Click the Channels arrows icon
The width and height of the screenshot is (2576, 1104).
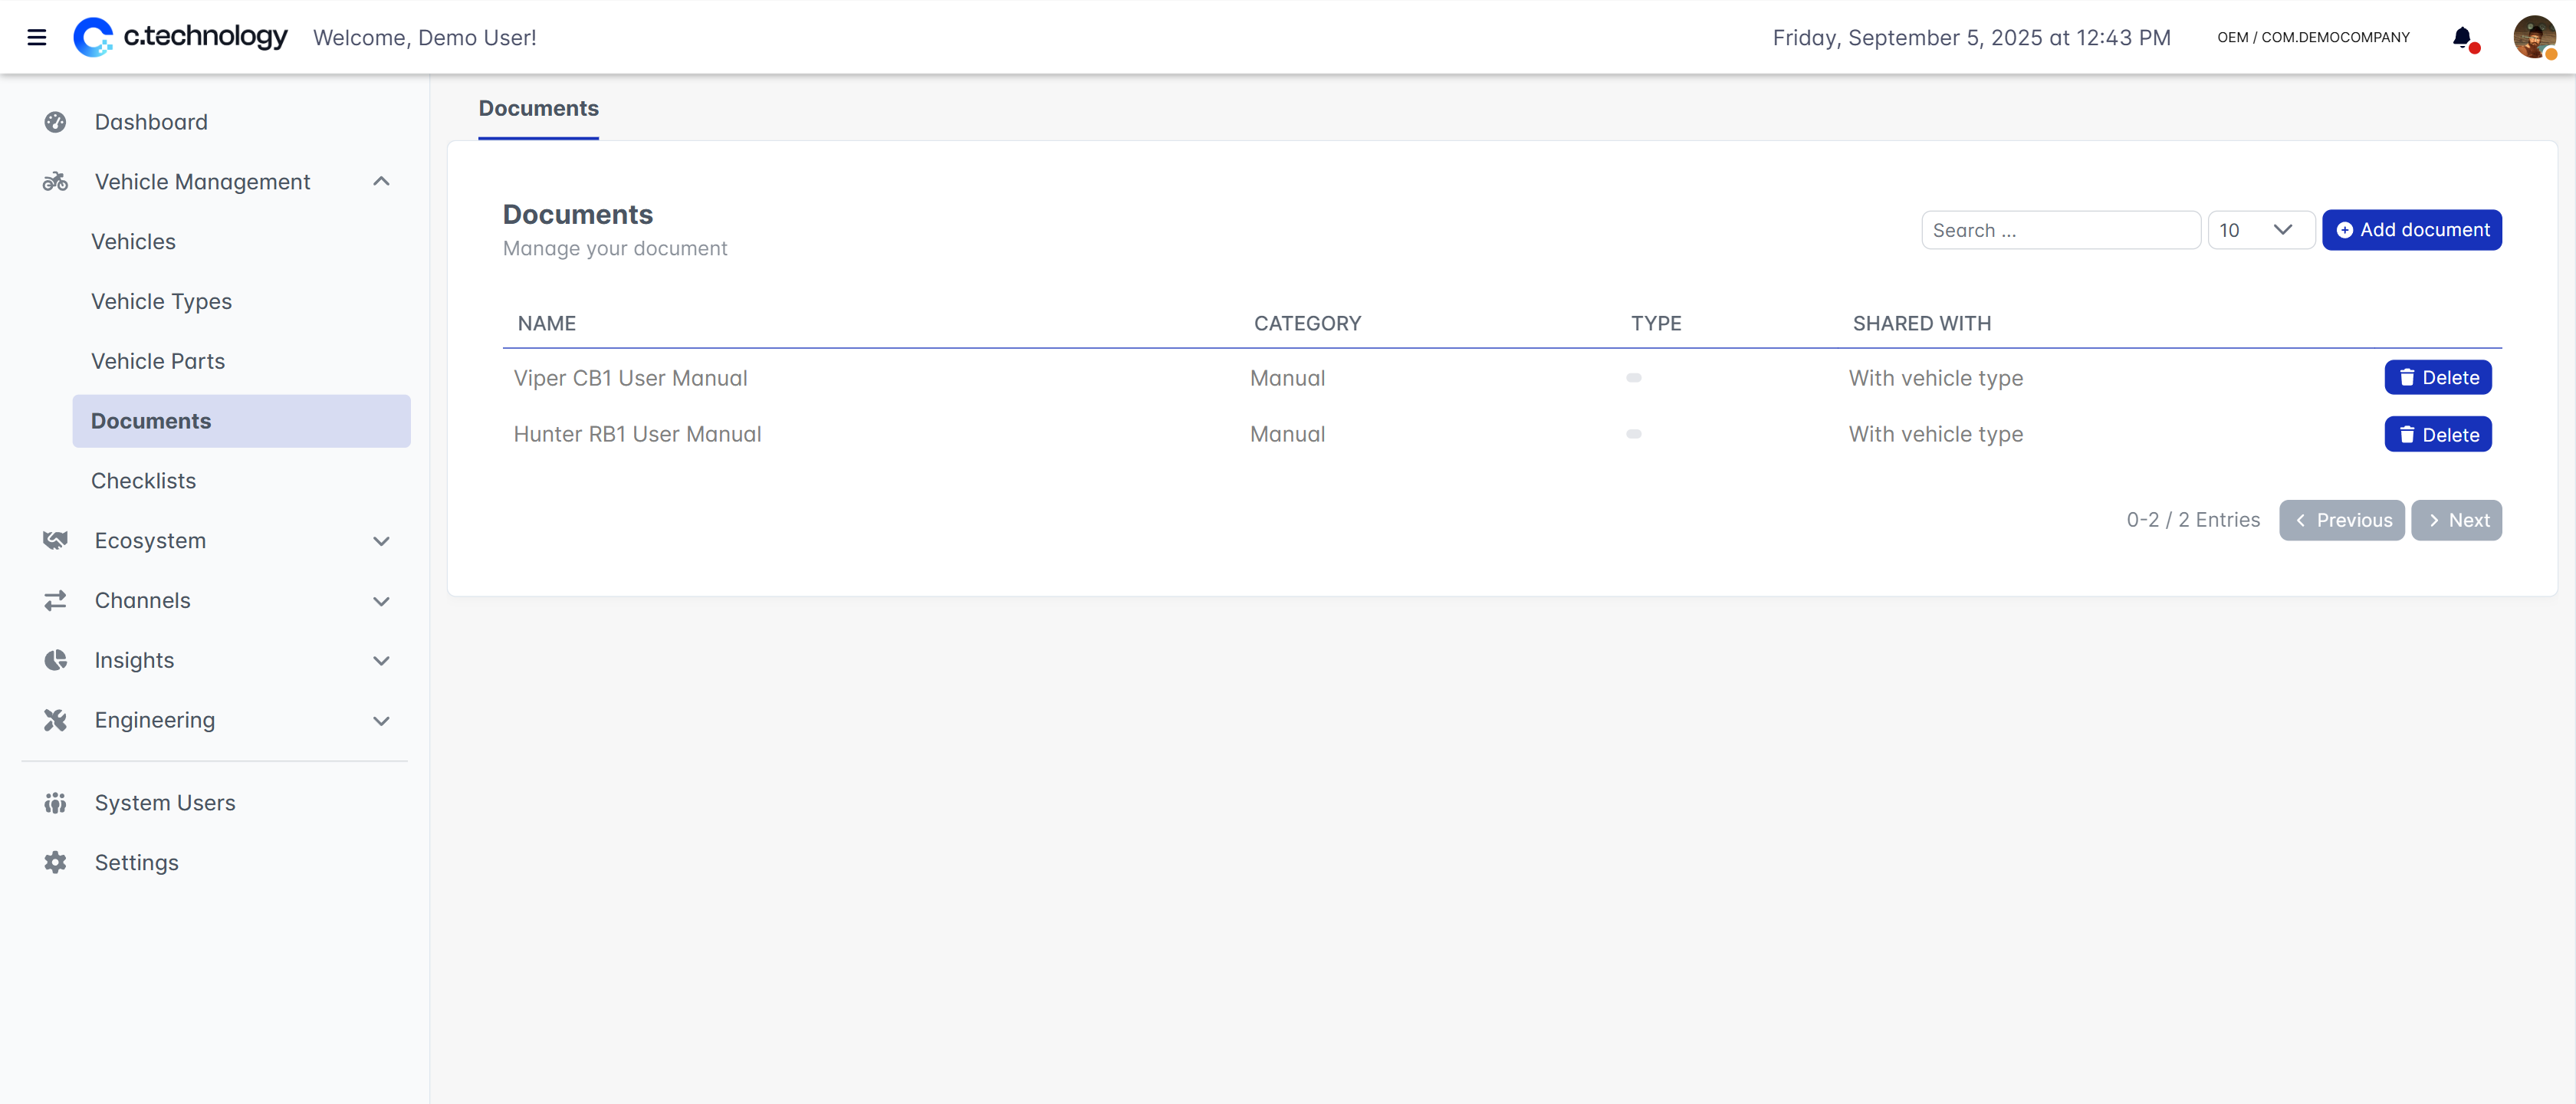[55, 600]
